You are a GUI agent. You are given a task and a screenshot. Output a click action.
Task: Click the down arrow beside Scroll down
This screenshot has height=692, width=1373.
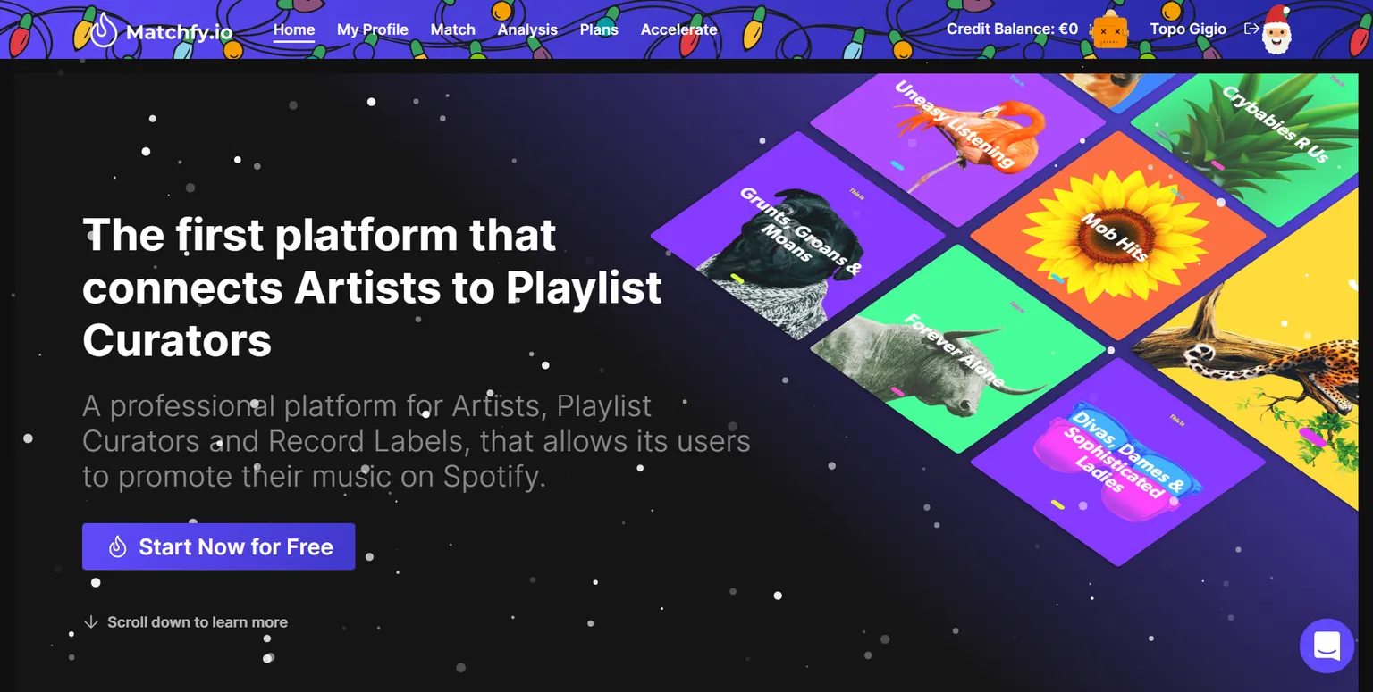(90, 621)
